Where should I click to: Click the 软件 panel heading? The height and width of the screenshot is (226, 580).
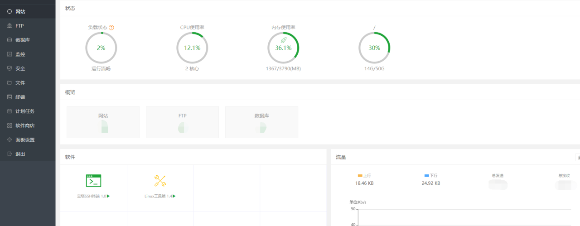(70, 157)
